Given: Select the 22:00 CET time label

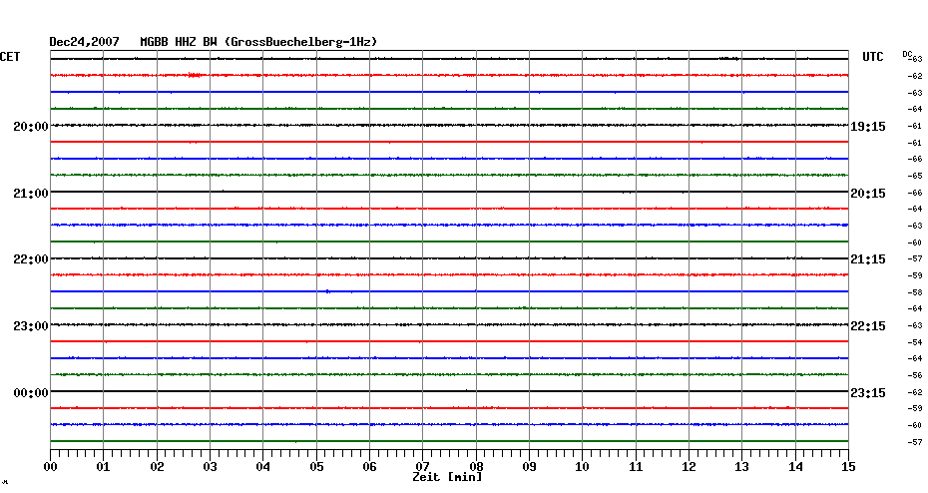Looking at the screenshot, I should (31, 259).
